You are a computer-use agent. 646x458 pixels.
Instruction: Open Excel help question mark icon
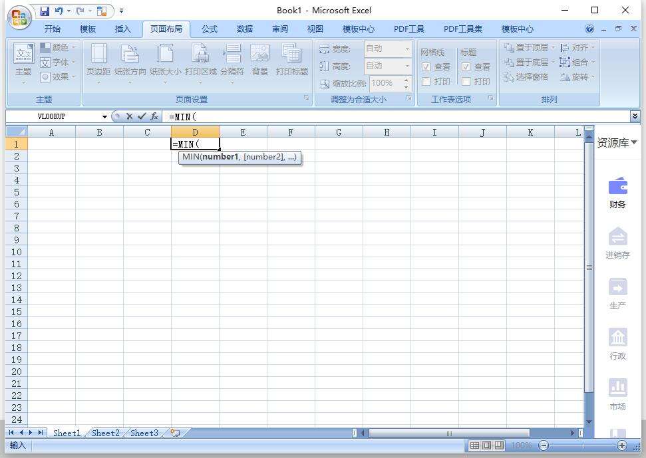click(589, 29)
